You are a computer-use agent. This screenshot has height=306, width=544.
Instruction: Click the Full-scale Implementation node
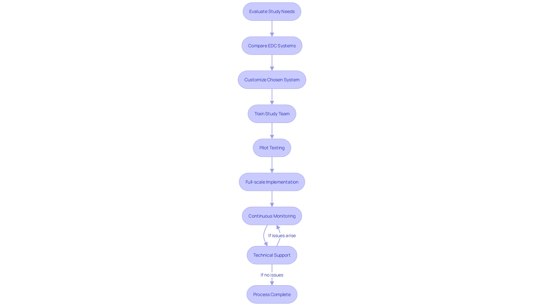[272, 182]
